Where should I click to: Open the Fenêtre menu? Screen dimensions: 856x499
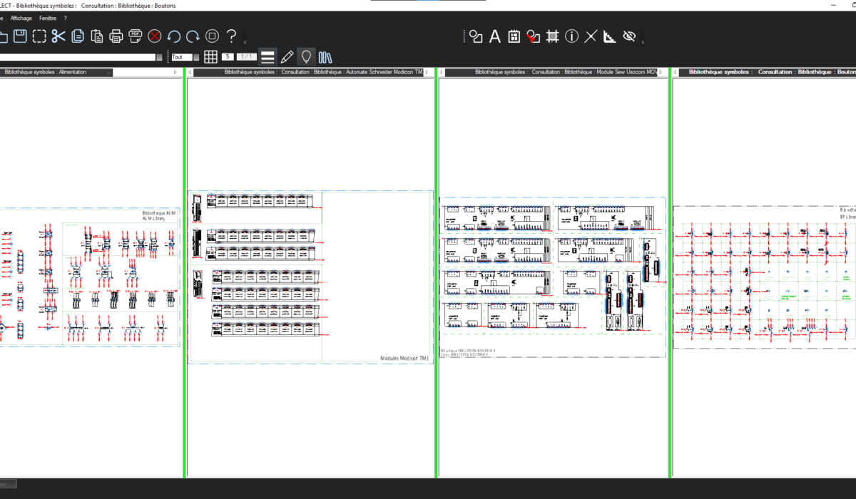48,18
